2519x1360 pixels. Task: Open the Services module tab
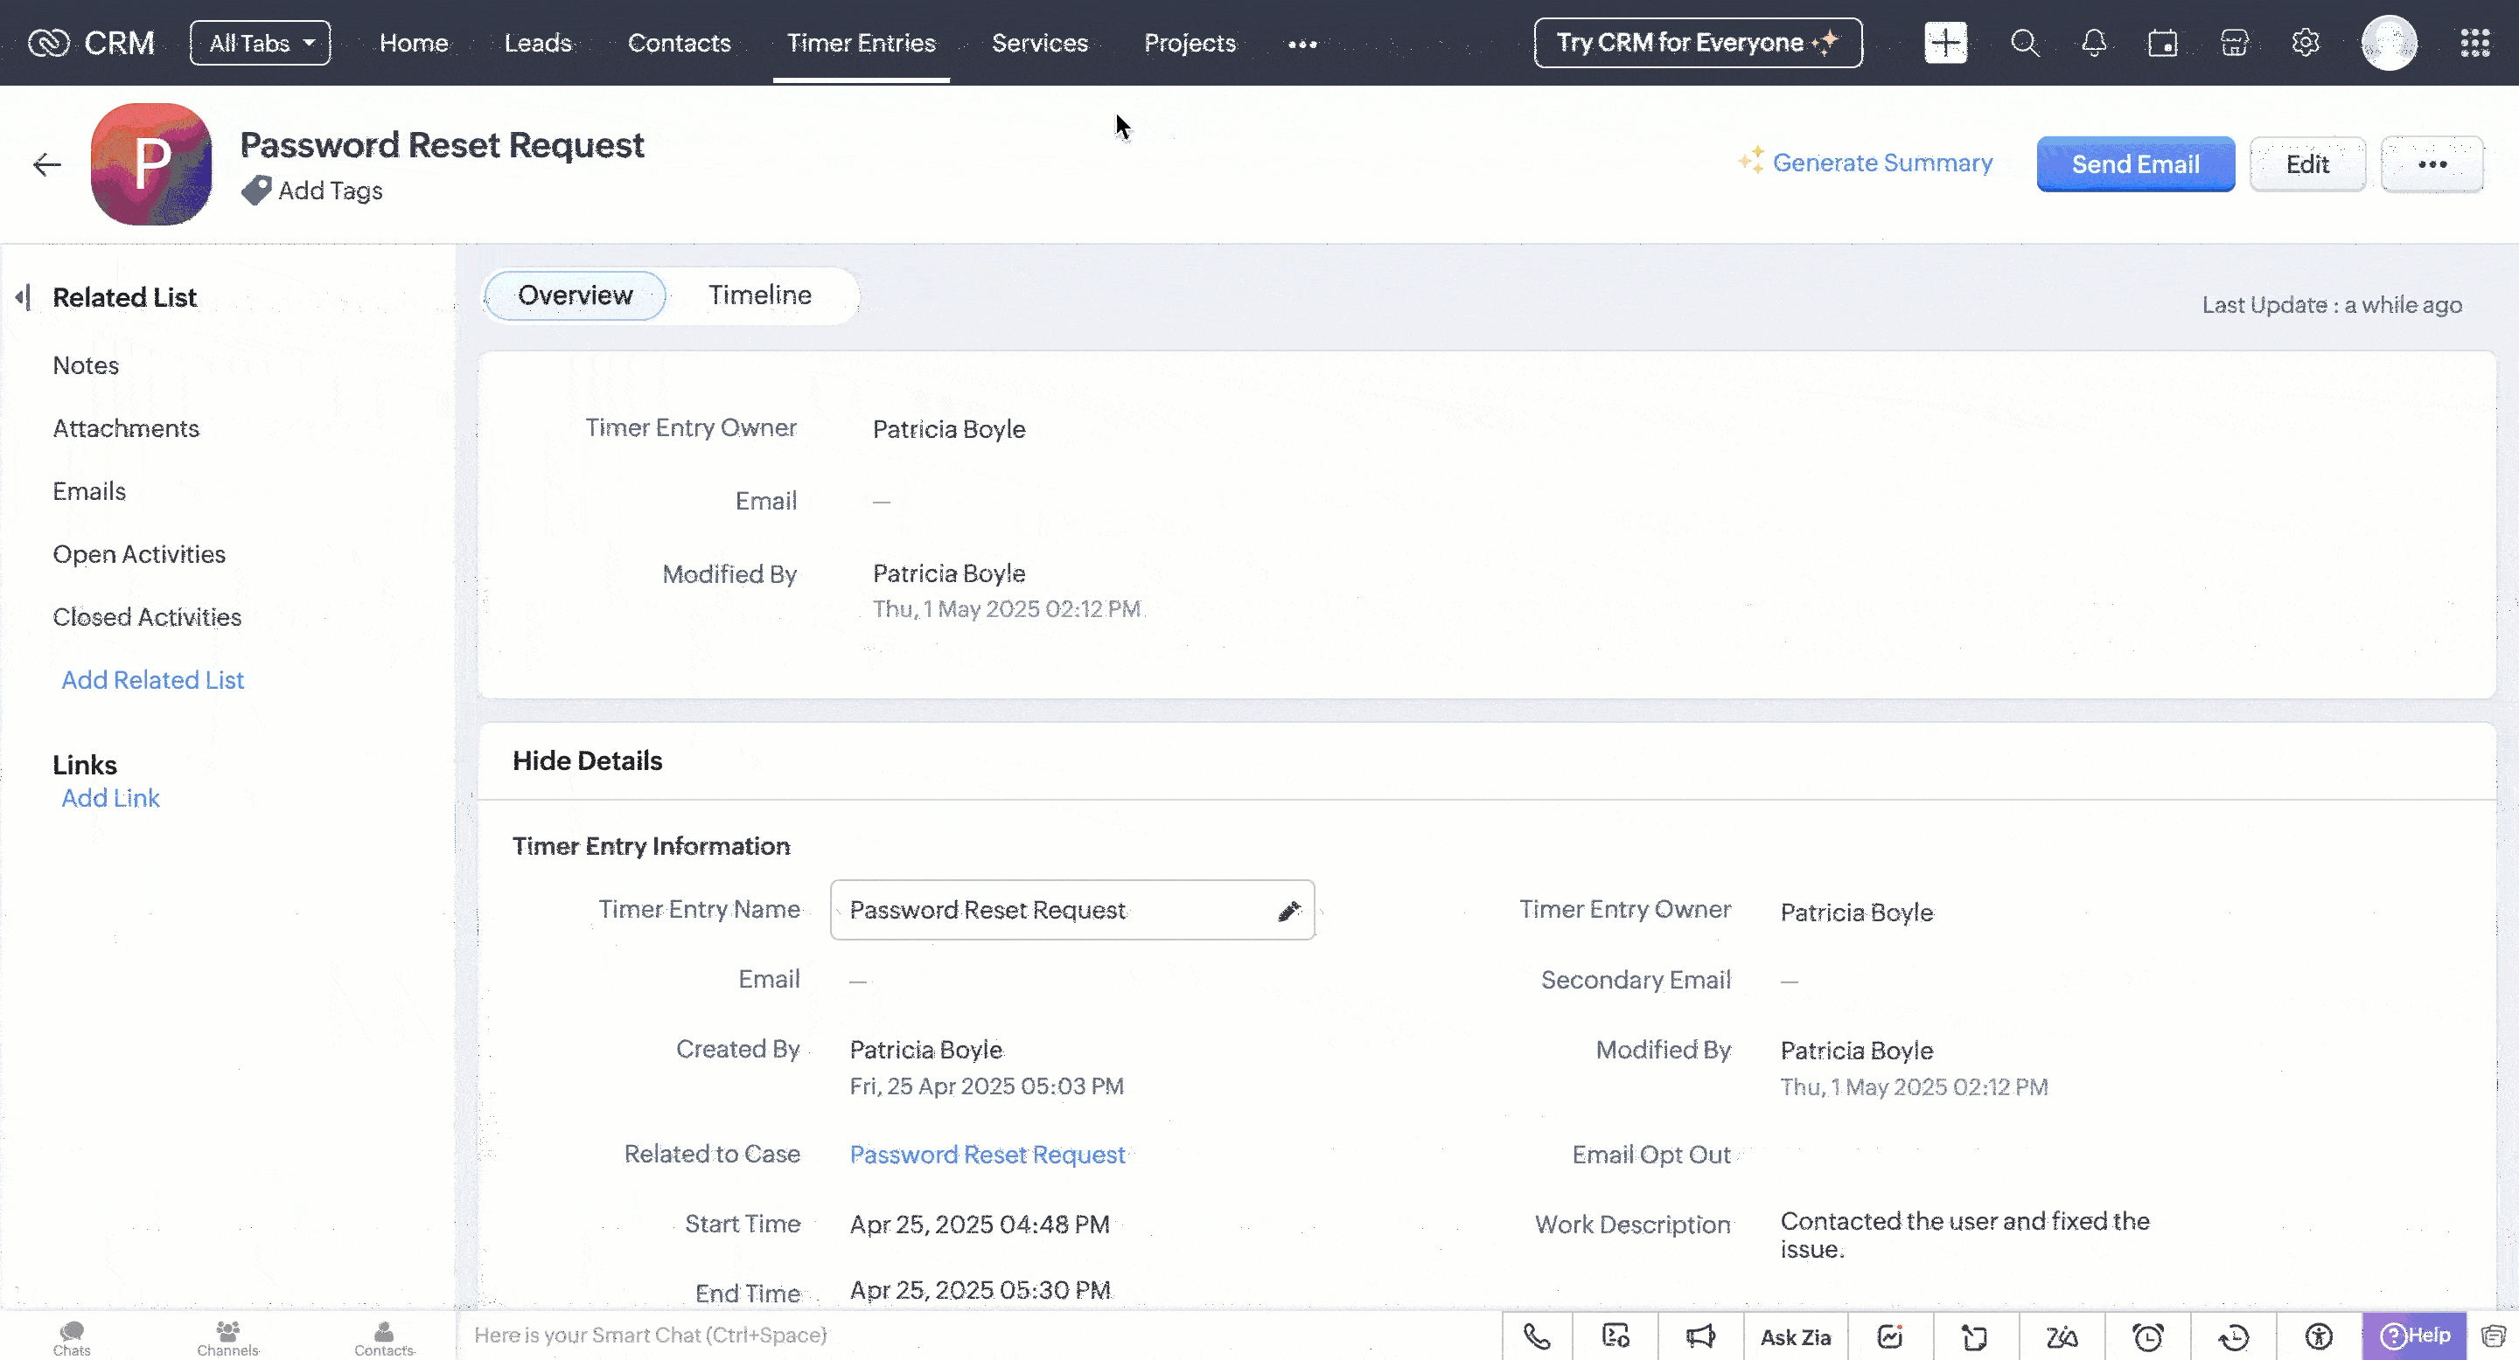pos(1039,43)
